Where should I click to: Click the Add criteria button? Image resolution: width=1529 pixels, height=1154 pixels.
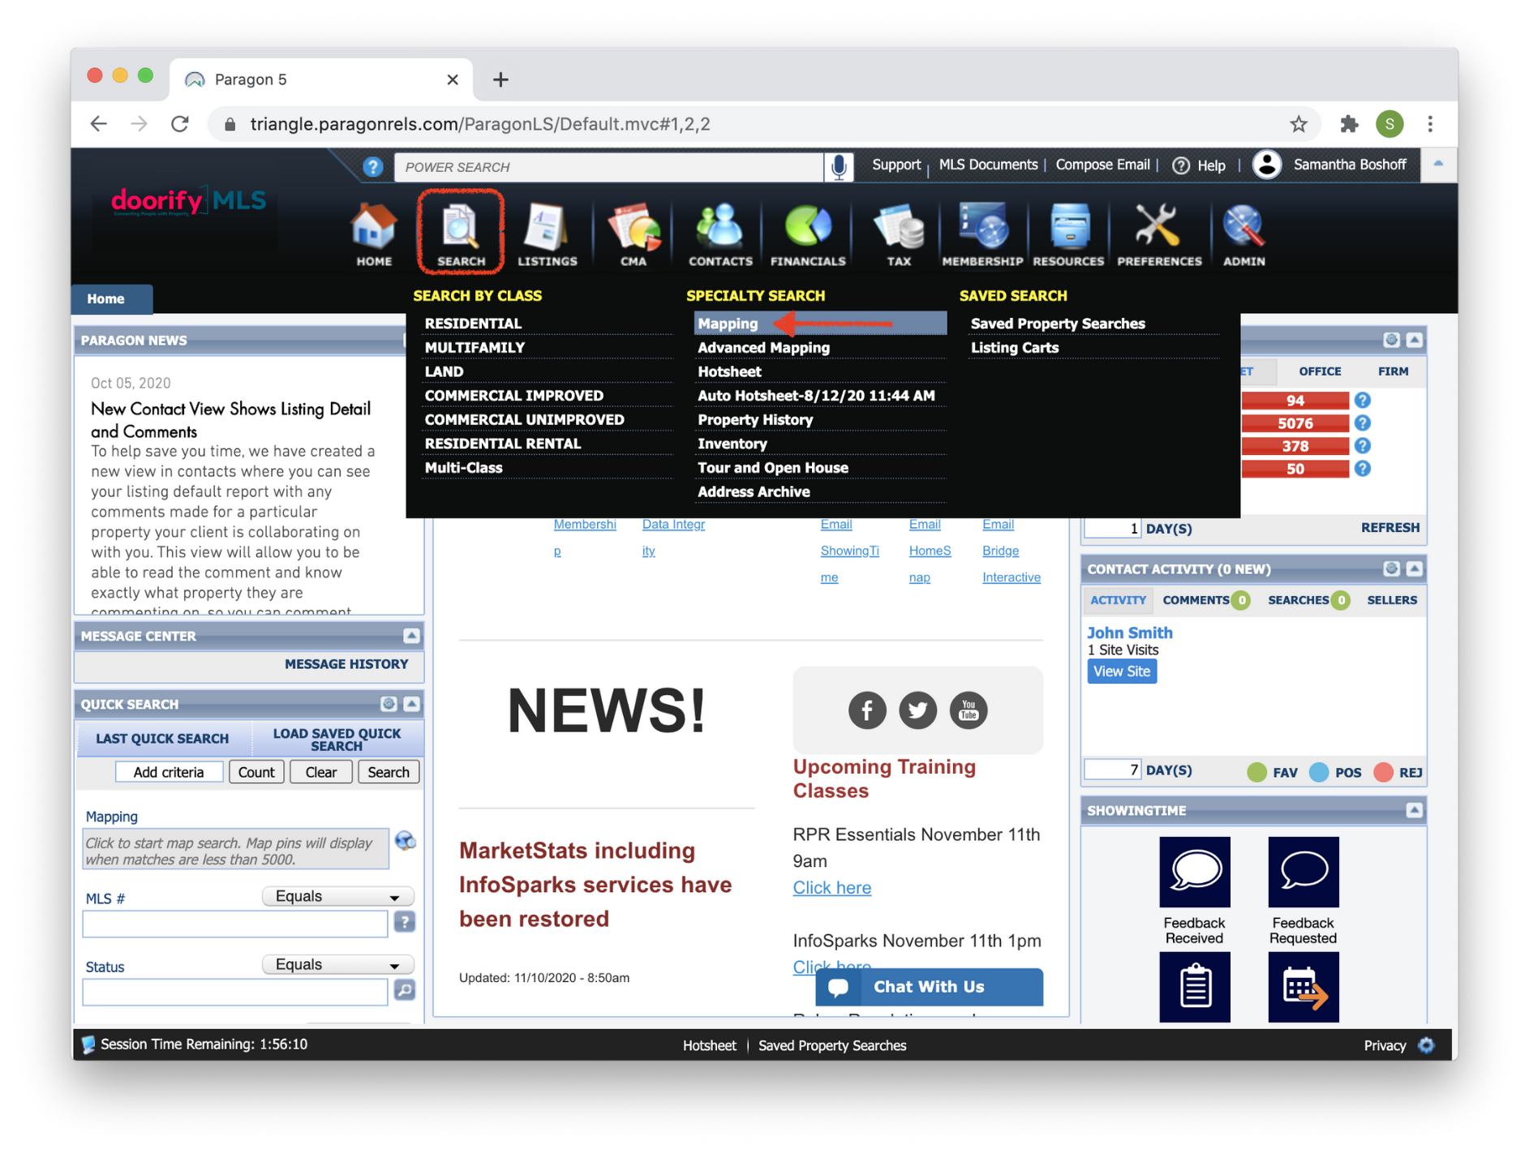coord(169,772)
